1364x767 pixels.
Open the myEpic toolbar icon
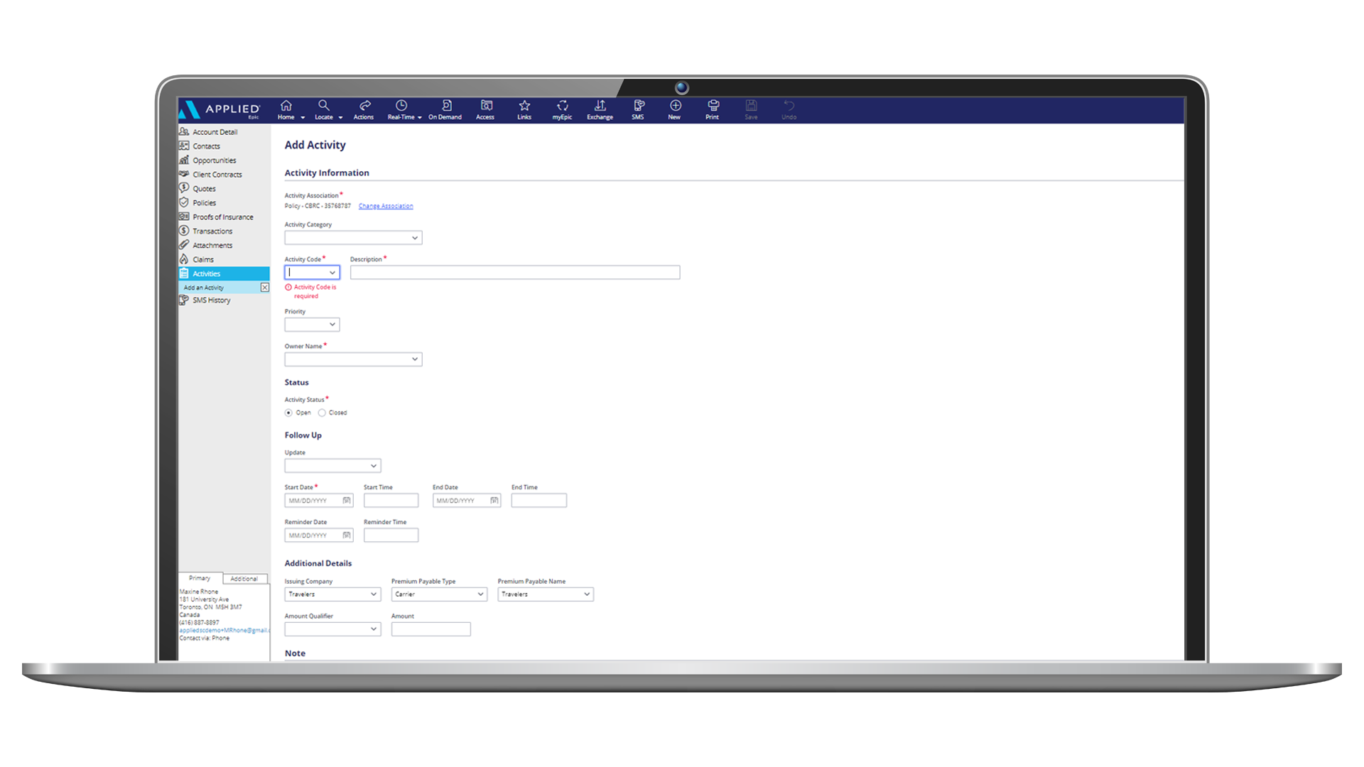pyautogui.click(x=562, y=106)
